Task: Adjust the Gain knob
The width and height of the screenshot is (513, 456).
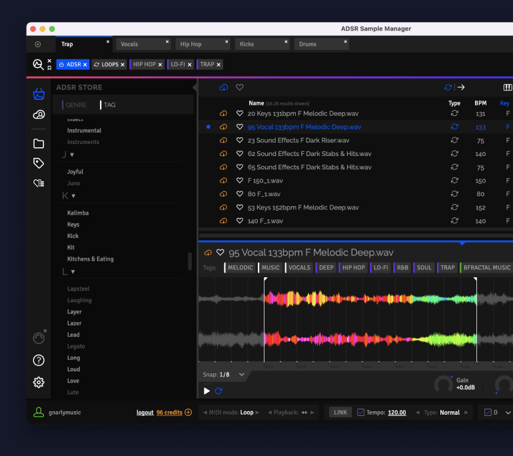Action: (443, 385)
